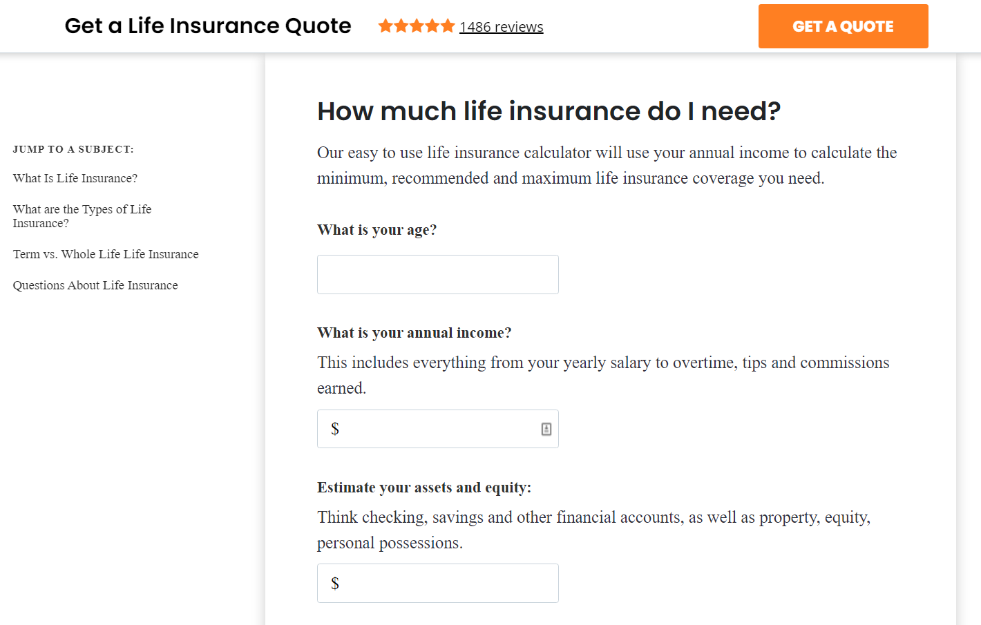Screen dimensions: 981x625
Task: Click the What is your age? label
Action: pyautogui.click(x=377, y=230)
